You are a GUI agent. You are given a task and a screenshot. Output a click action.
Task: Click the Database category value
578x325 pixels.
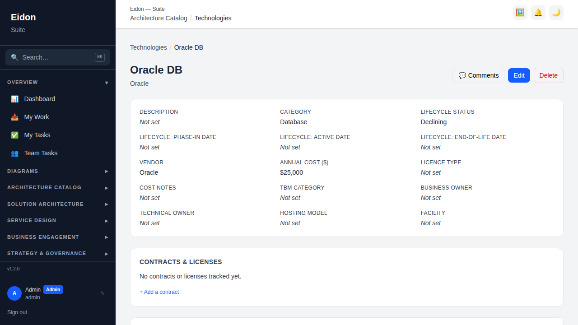[x=294, y=122]
